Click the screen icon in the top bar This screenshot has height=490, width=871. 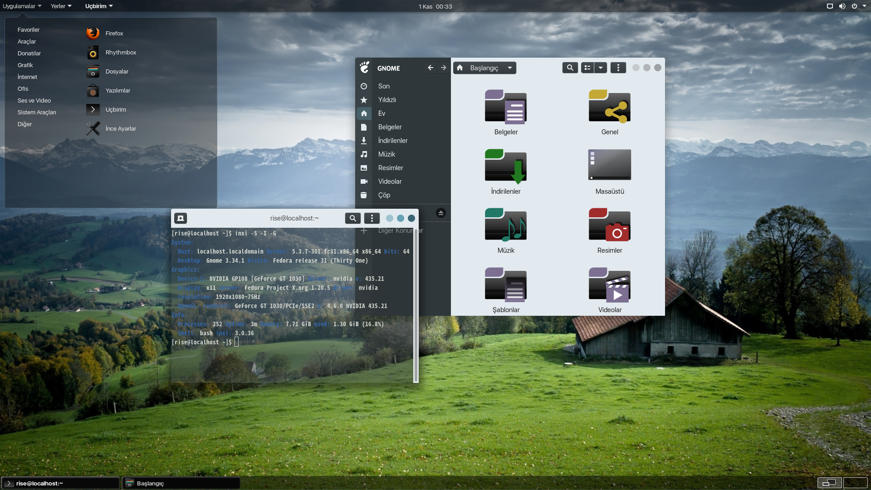[x=830, y=6]
